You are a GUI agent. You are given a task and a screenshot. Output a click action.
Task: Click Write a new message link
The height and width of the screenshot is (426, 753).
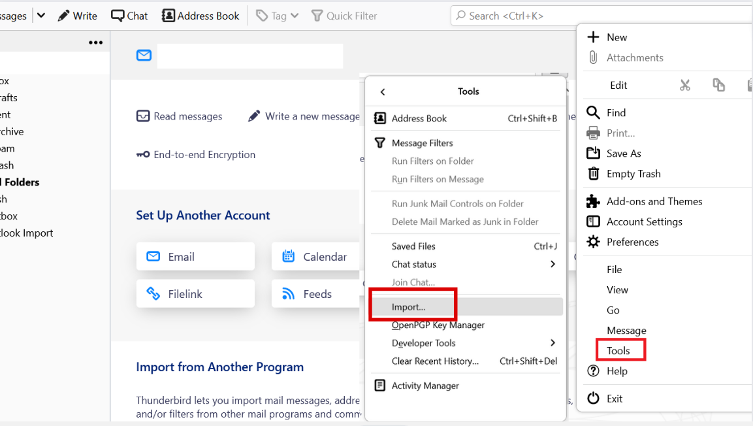(304, 116)
